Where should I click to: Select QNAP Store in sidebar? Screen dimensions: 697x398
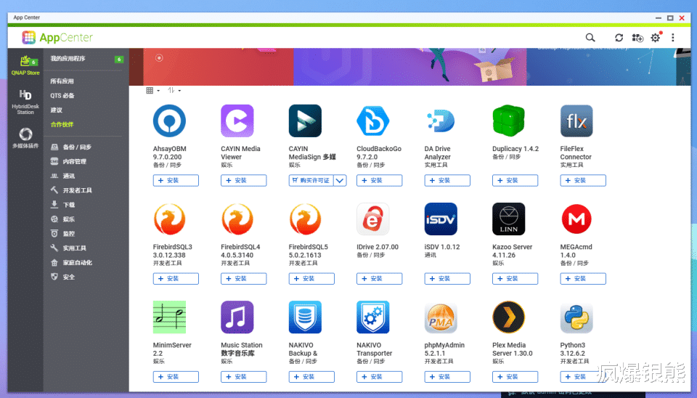[x=25, y=65]
